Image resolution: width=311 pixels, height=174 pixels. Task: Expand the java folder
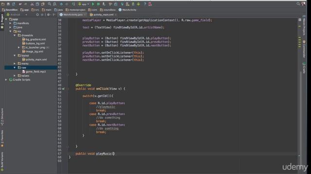pyautogui.click(x=11, y=27)
